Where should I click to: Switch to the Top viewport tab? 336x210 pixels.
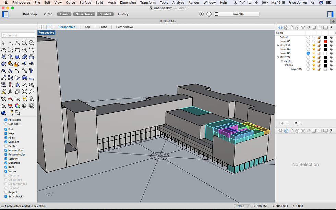[87, 27]
